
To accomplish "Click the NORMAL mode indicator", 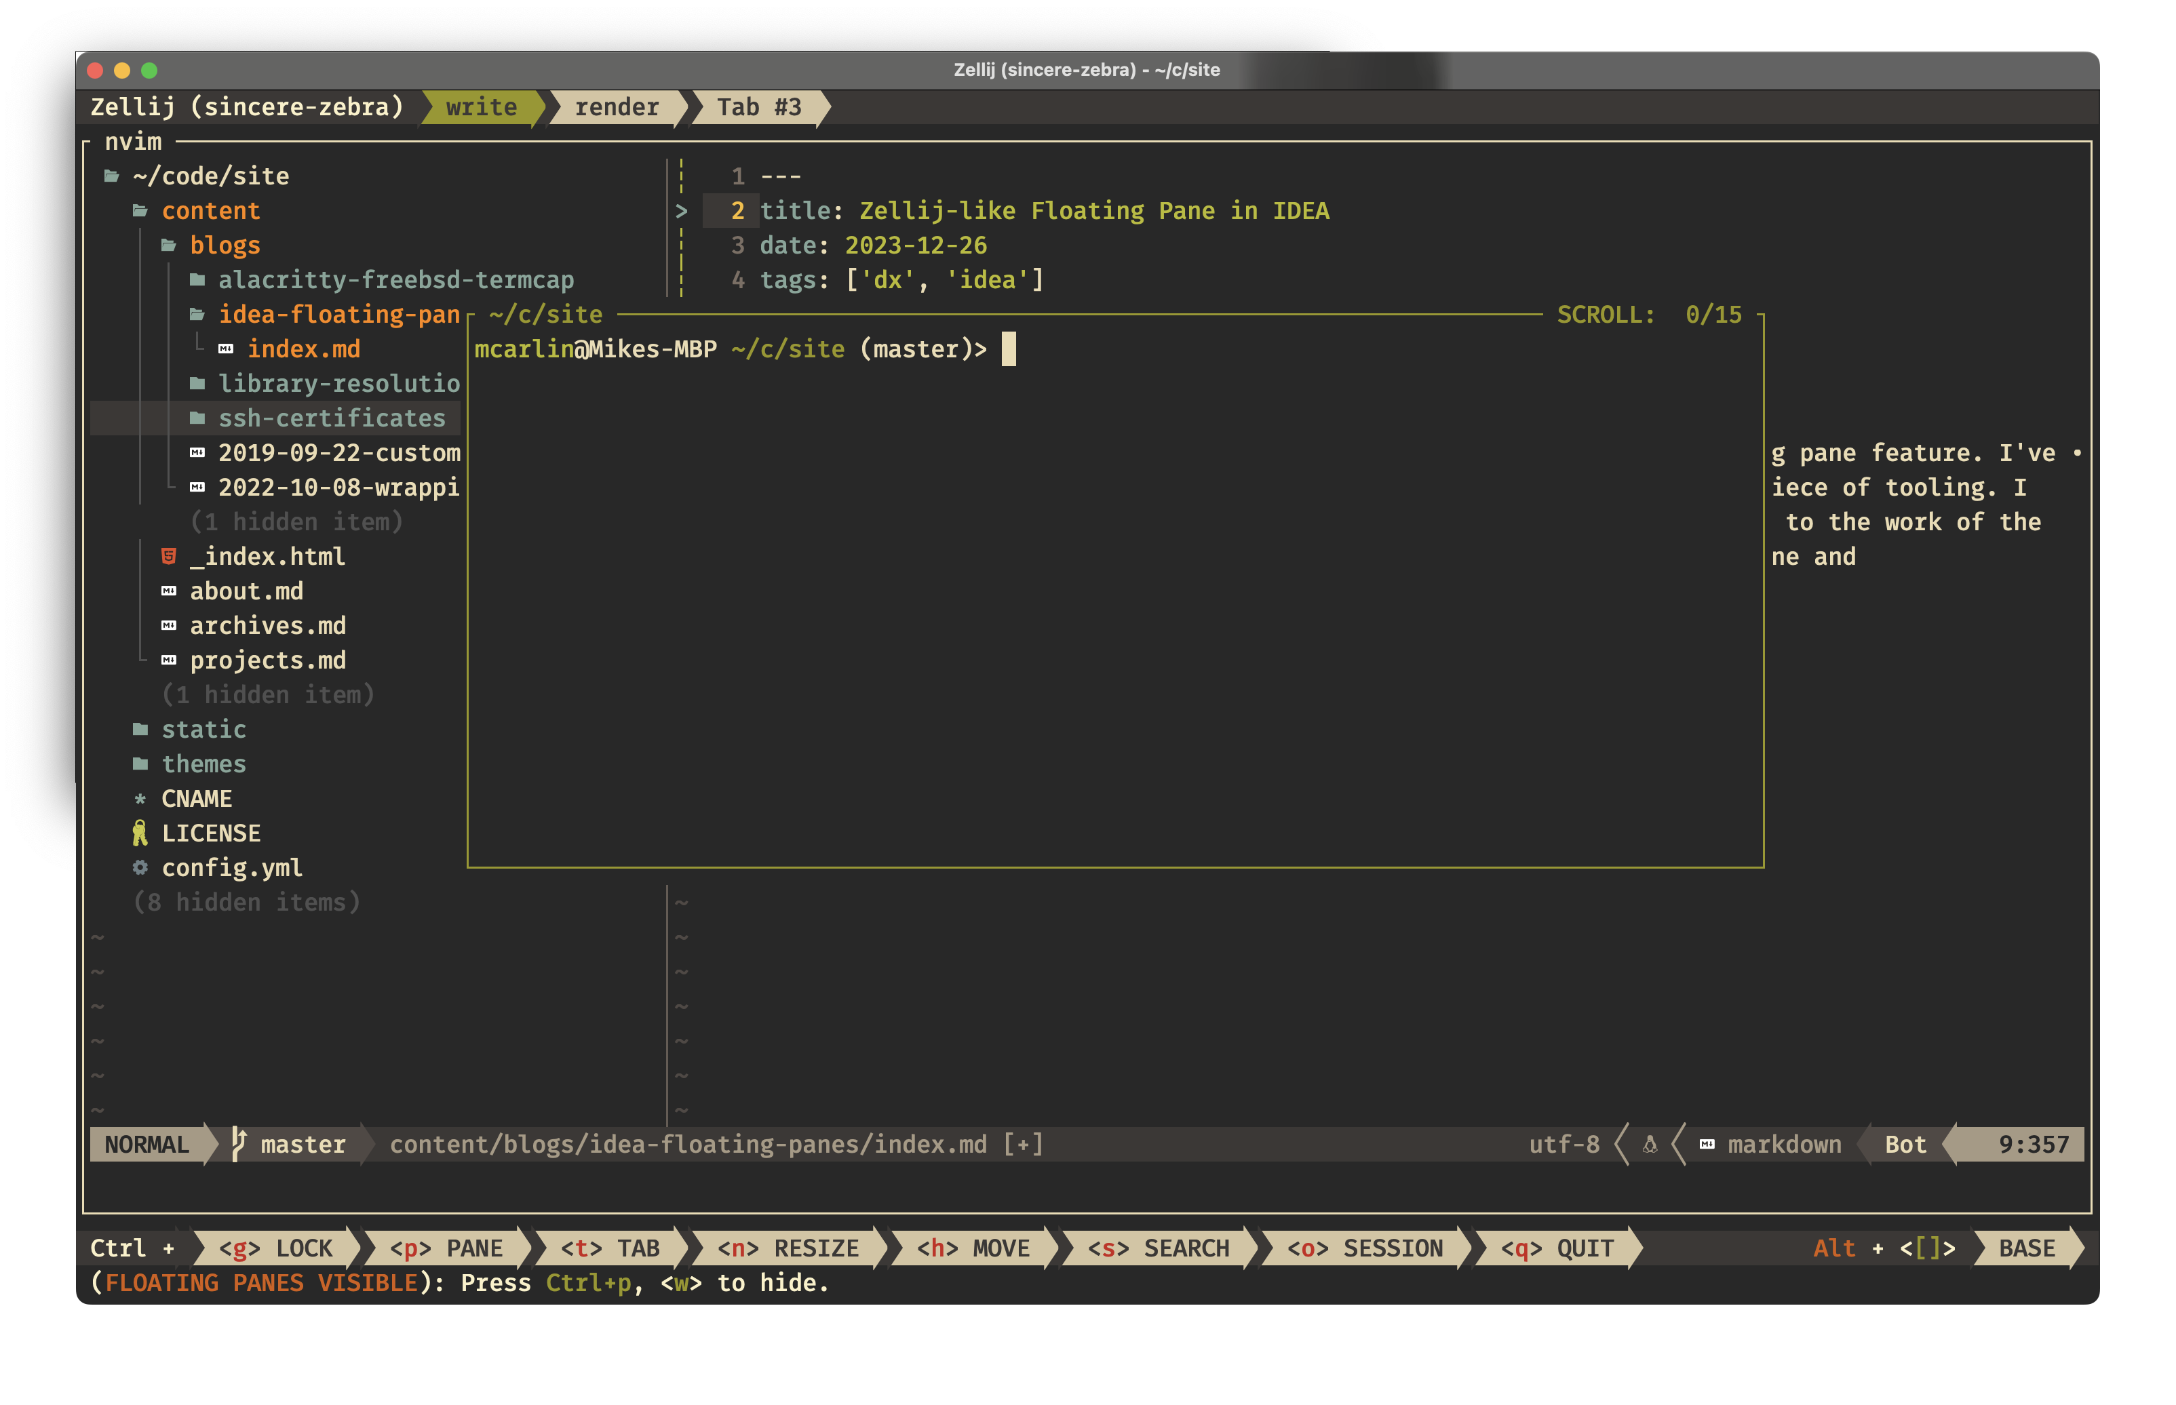I will coord(147,1144).
